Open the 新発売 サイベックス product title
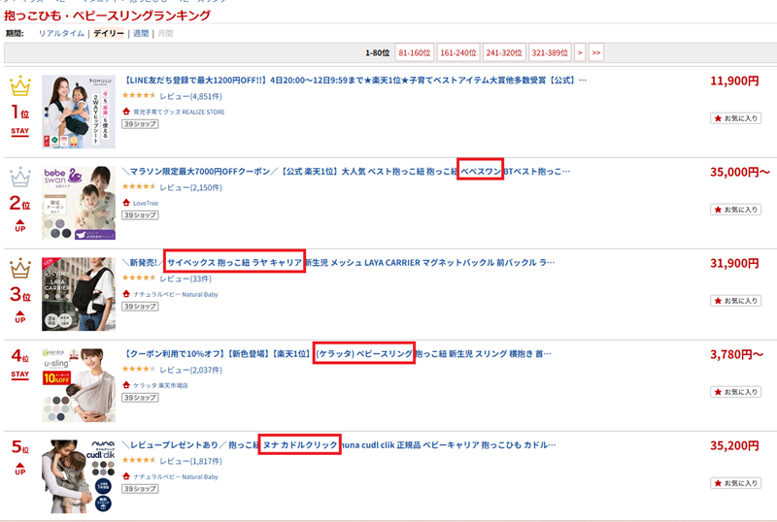Viewport: 777px width, 522px height. [338, 263]
